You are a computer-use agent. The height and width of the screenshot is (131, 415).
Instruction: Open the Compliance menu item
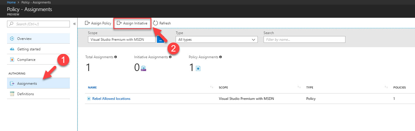[38, 59]
